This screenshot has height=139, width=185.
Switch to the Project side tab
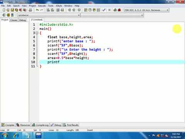[x=5, y=20]
